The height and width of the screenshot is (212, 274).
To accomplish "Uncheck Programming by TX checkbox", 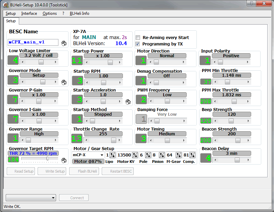I will click(138, 44).
